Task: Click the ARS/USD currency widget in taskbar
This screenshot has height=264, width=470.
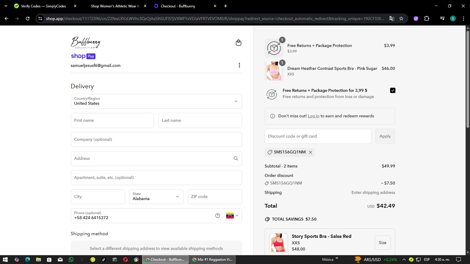Action: coord(376,260)
